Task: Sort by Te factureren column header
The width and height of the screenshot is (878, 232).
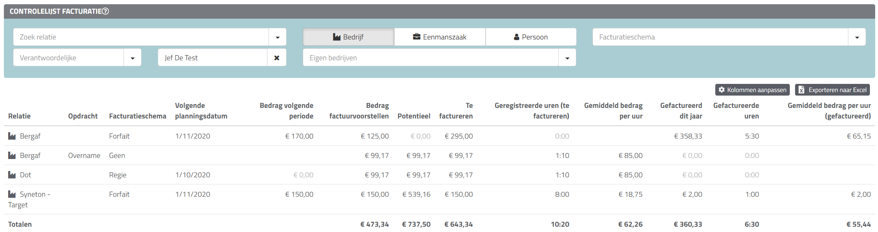Action: coord(456,111)
